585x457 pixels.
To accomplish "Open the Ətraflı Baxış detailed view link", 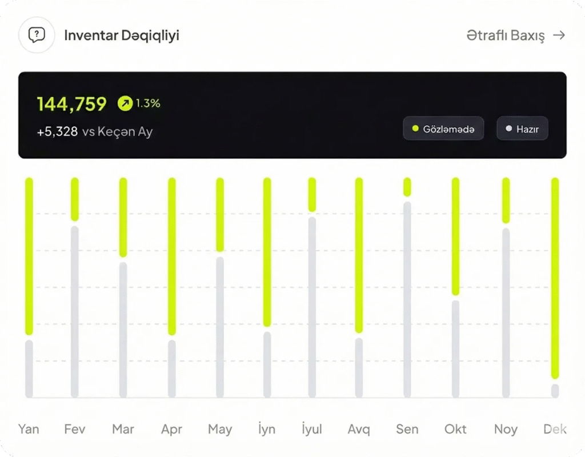I will point(506,35).
